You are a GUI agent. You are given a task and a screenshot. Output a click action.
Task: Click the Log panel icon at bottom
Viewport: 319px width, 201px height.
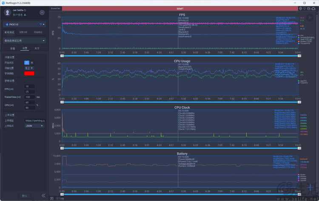pos(52,198)
